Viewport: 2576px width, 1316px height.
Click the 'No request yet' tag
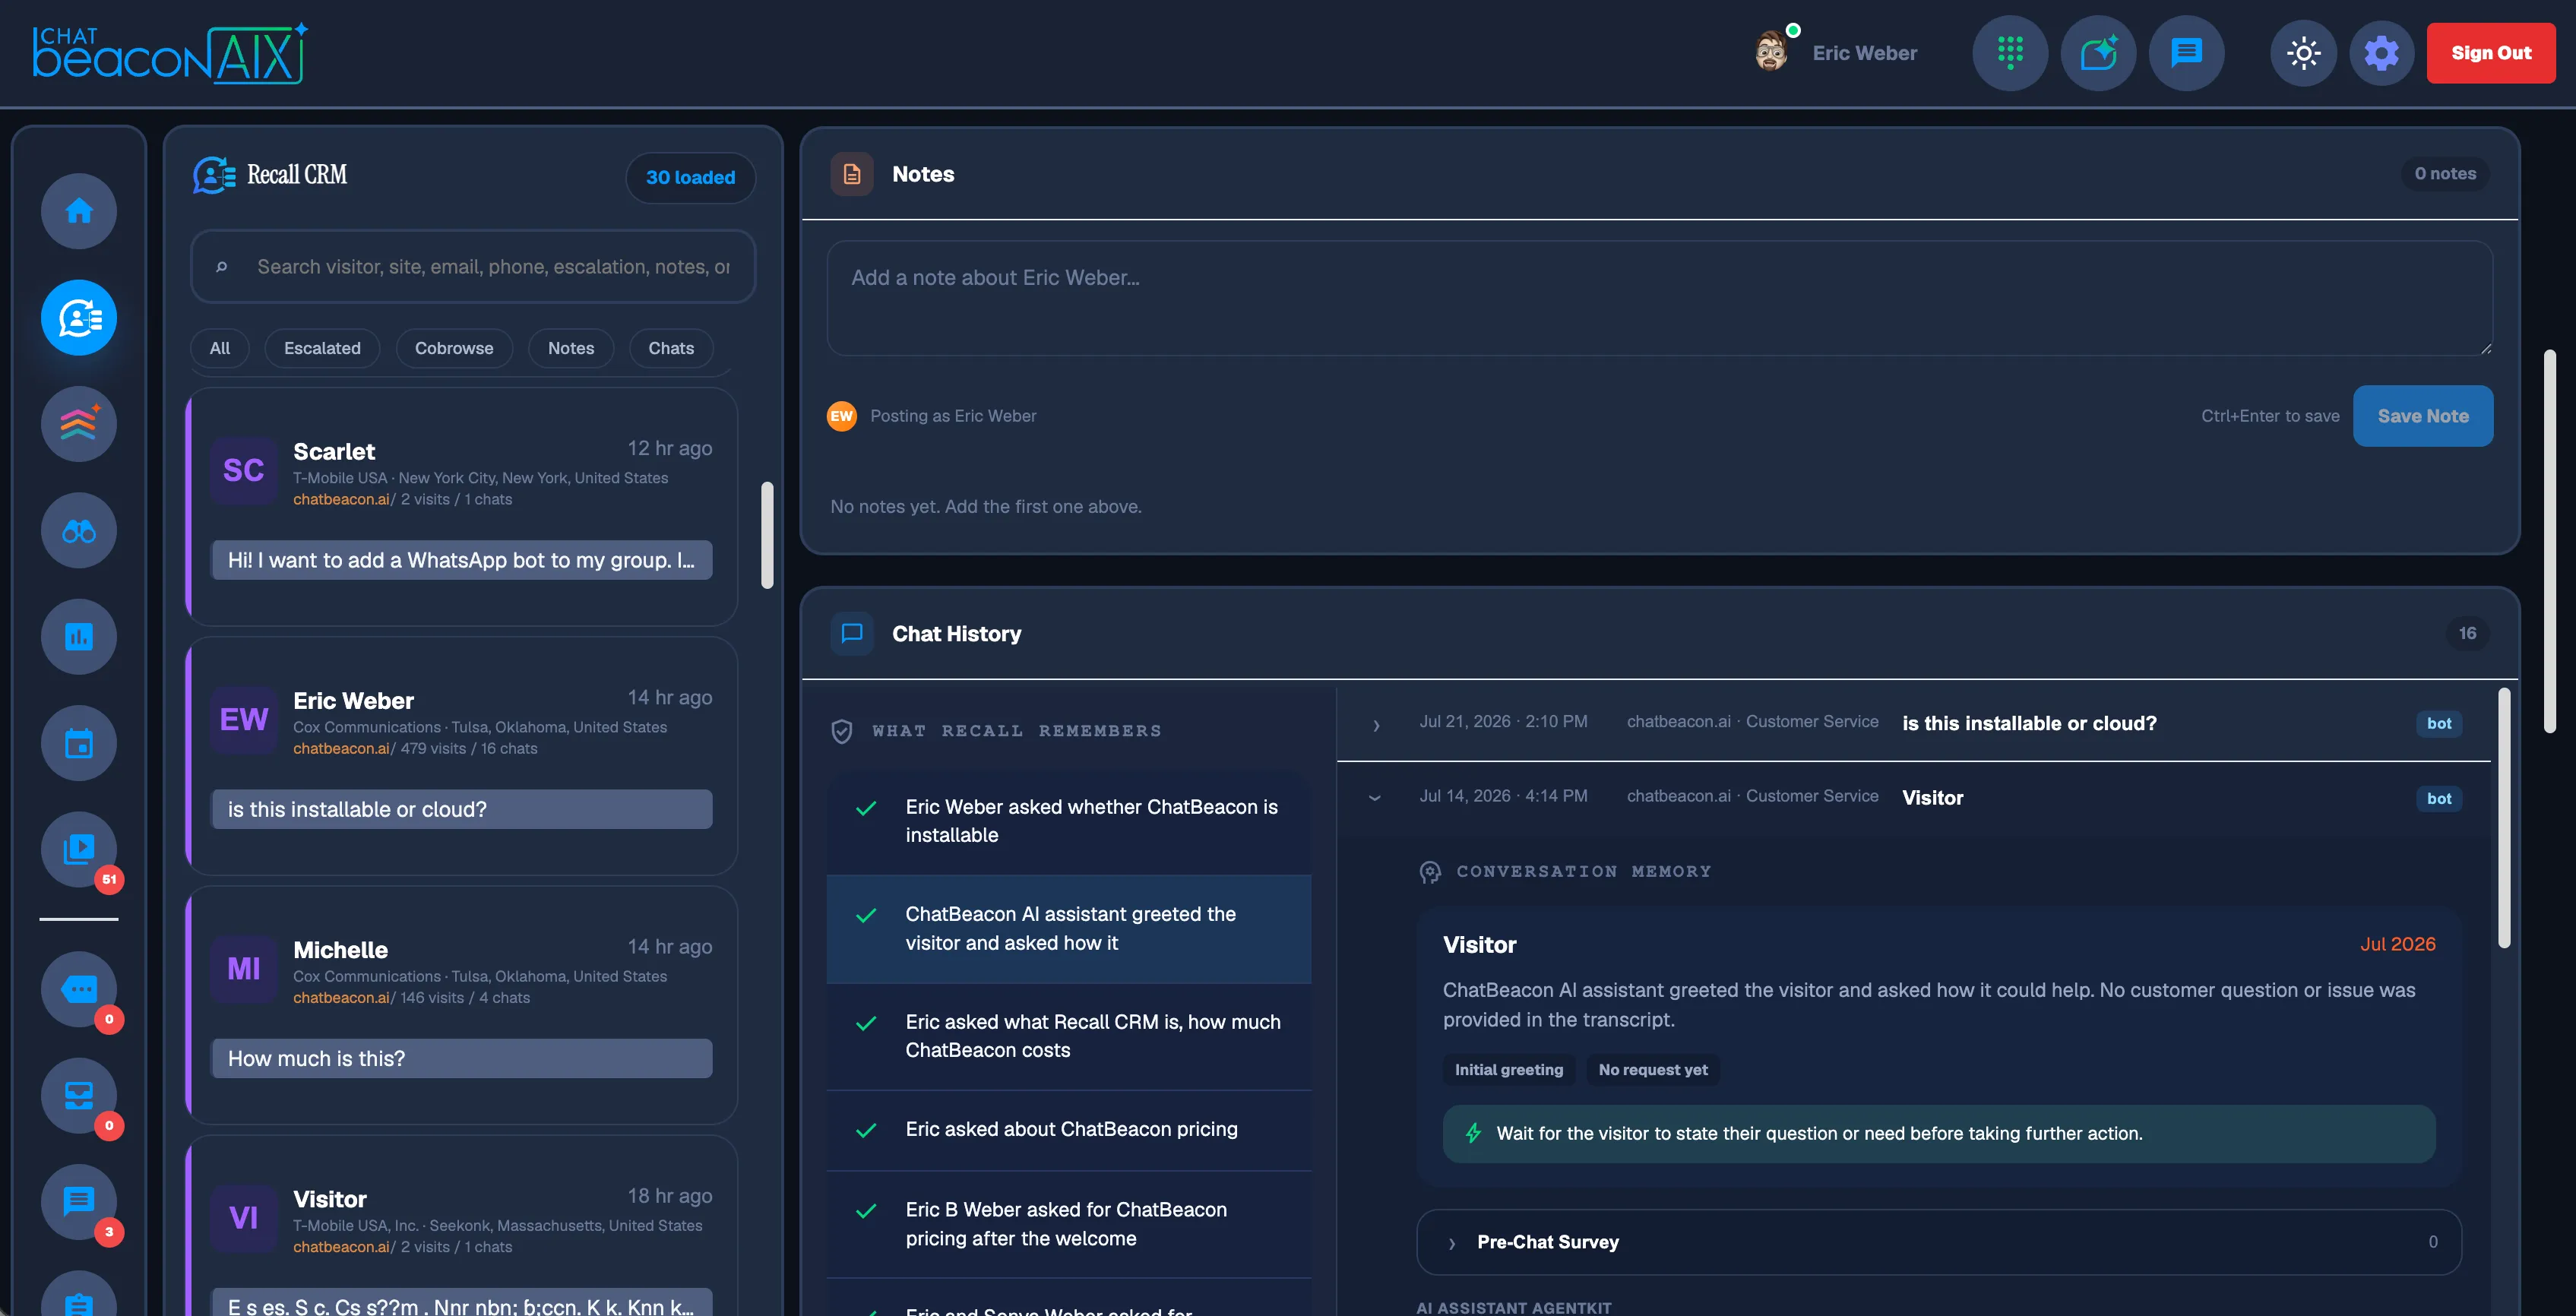click(1652, 1070)
